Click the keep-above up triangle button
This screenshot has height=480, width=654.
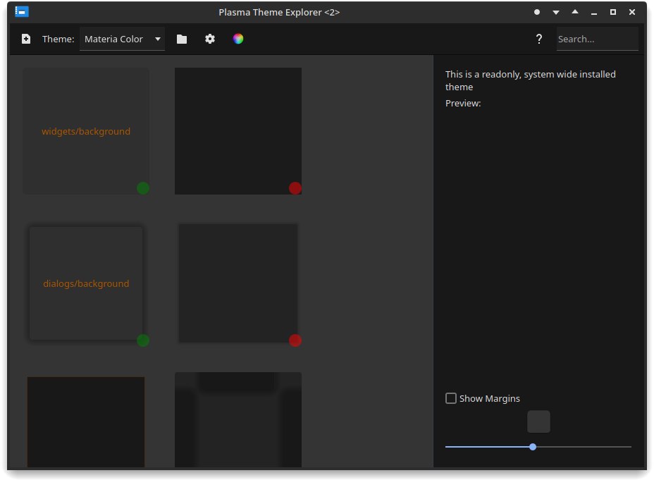click(575, 12)
